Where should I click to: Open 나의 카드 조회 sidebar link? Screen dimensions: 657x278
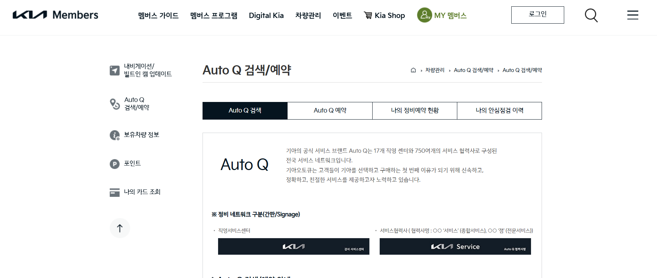tap(142, 192)
